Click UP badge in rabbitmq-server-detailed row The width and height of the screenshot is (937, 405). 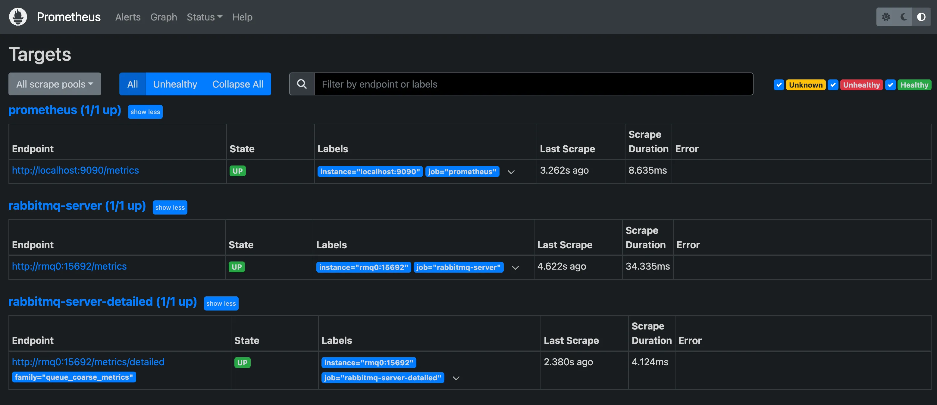[242, 363]
